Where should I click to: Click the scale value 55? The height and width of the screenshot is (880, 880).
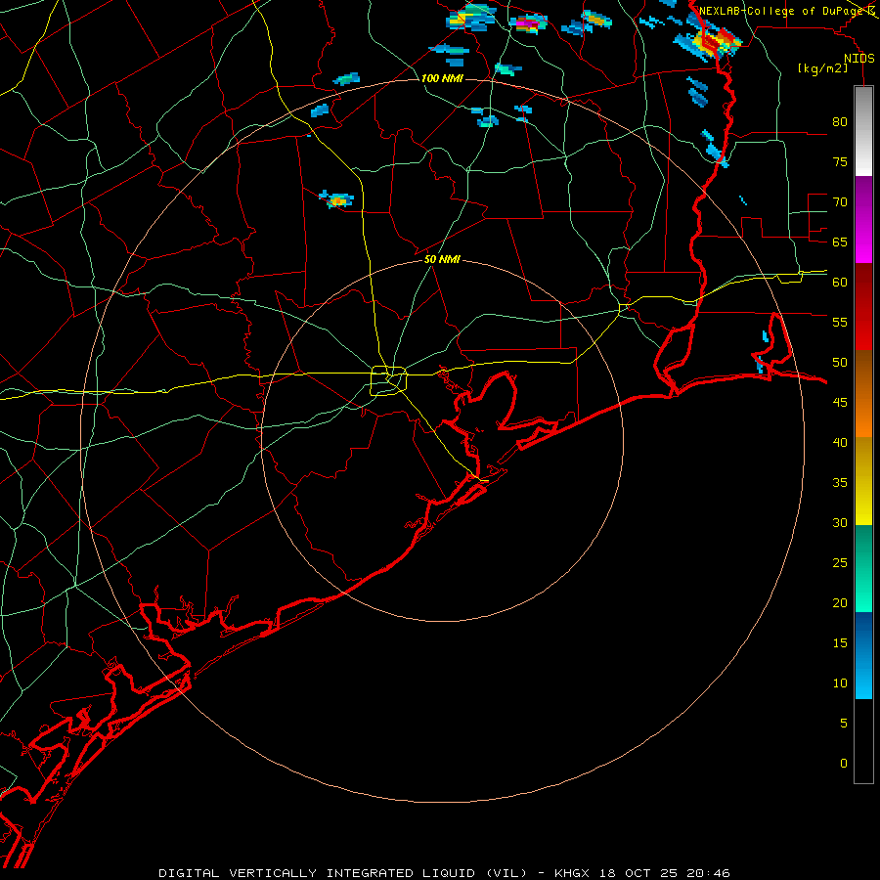[840, 322]
